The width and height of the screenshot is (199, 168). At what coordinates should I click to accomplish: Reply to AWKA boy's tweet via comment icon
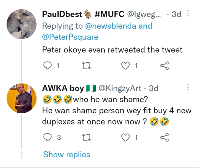coord(47,137)
